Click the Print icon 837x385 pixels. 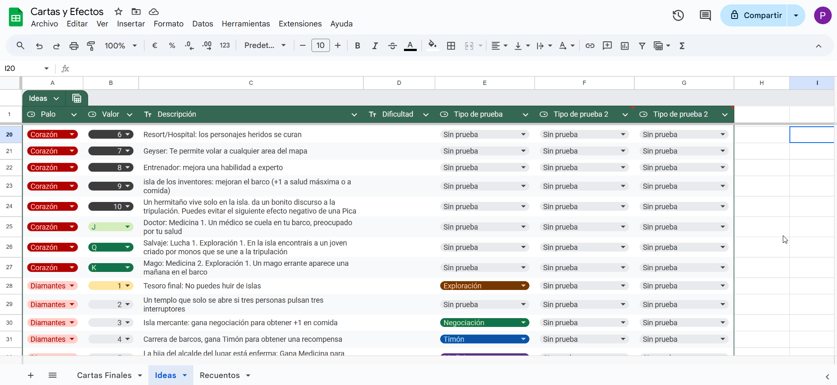pos(74,46)
